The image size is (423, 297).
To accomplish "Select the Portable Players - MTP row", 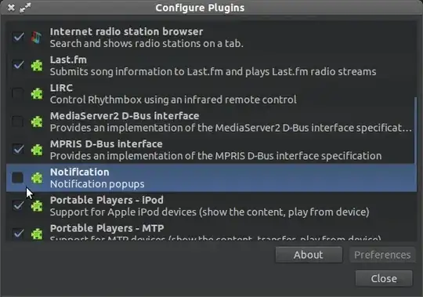I will coord(211,230).
